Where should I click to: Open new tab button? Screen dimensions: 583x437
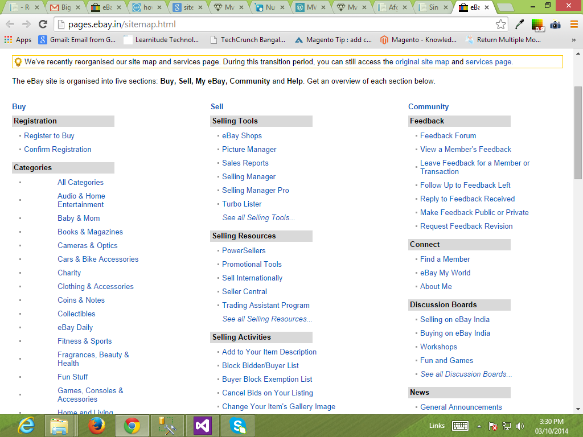pos(504,7)
